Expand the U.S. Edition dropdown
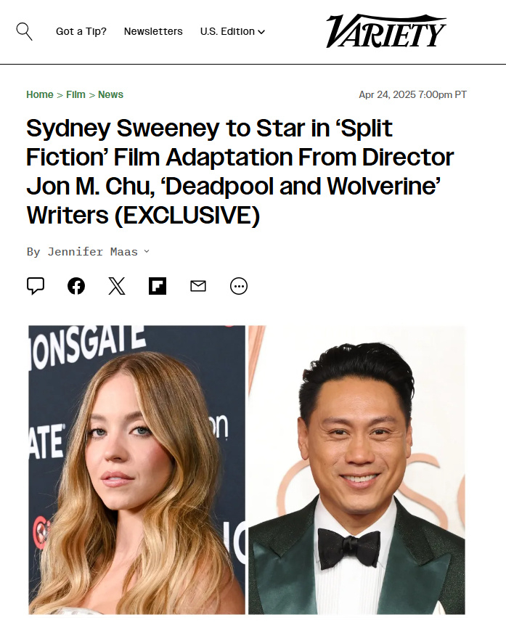This screenshot has height=625, width=506. point(232,31)
